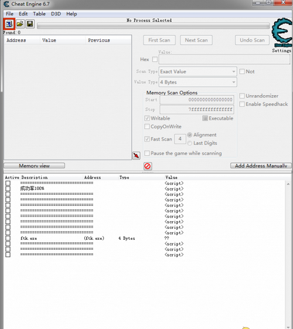Open the Value Type 4 Bytes dropdown
Image resolution: width=293 pixels, height=329 pixels.
pos(198,82)
